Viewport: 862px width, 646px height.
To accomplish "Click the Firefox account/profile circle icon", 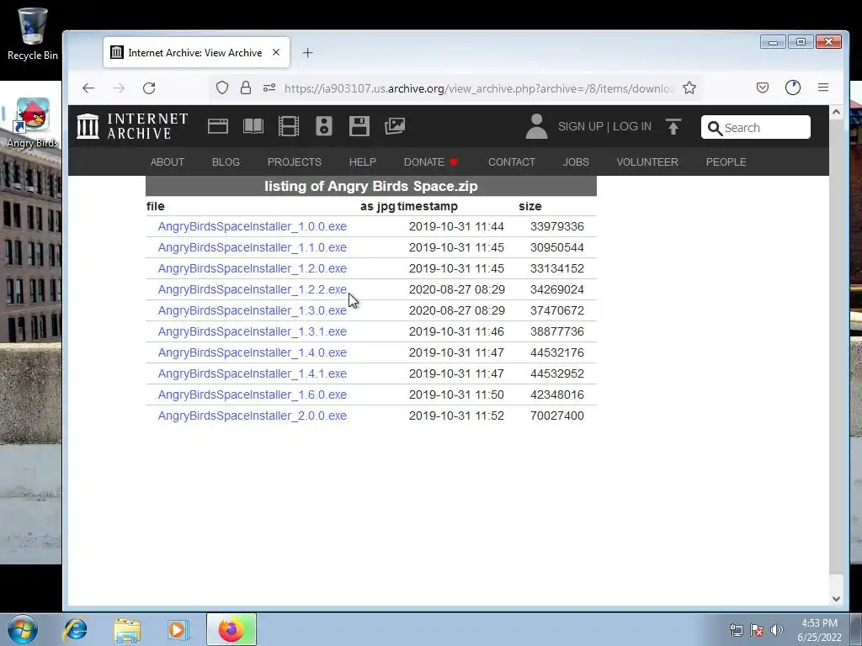I will pos(793,87).
